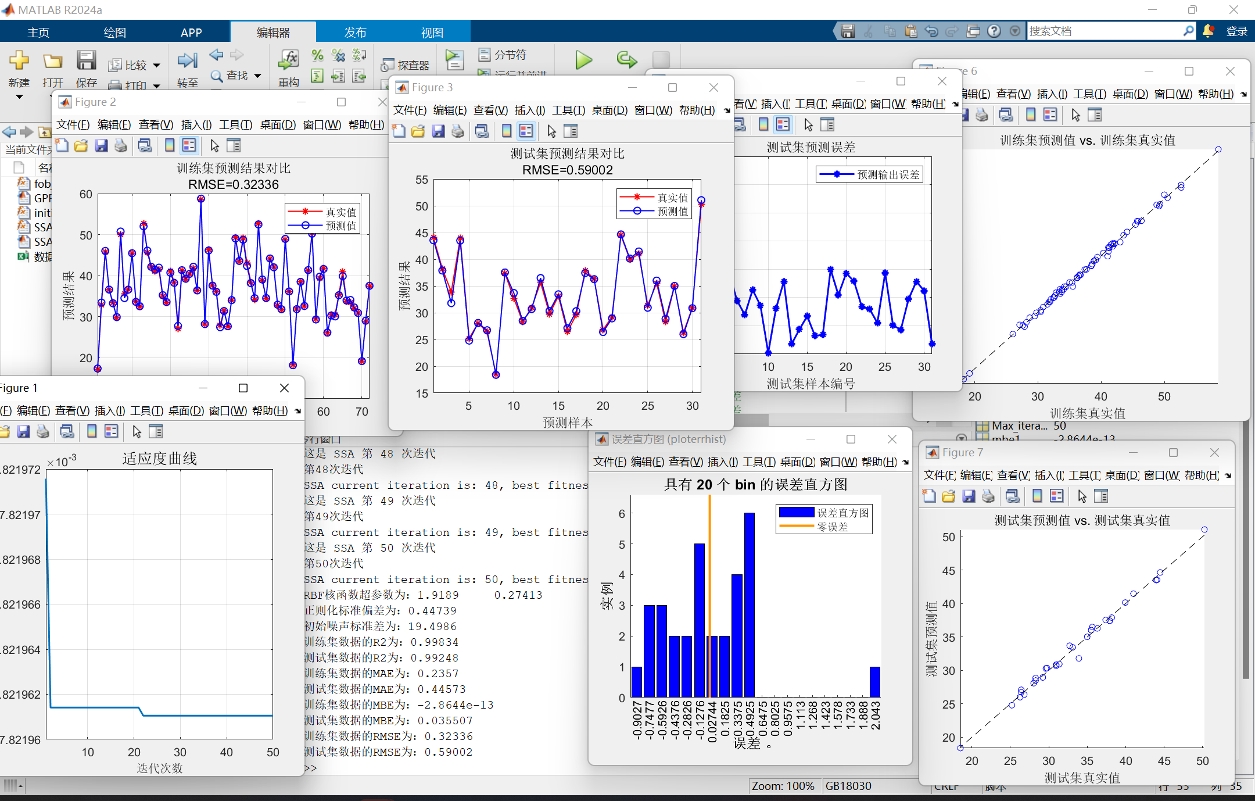Image resolution: width=1255 pixels, height=801 pixels.
Task: Click the Search Documentation (搜索文档) input field
Action: click(1104, 31)
